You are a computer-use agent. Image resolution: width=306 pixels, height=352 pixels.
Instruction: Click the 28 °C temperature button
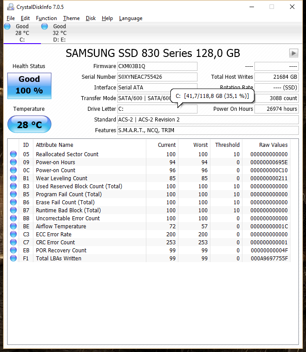tap(29, 124)
